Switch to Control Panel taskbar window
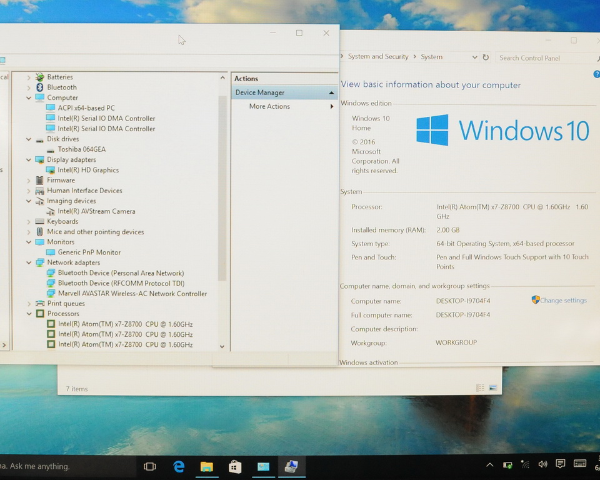This screenshot has height=480, width=600. tap(263, 467)
